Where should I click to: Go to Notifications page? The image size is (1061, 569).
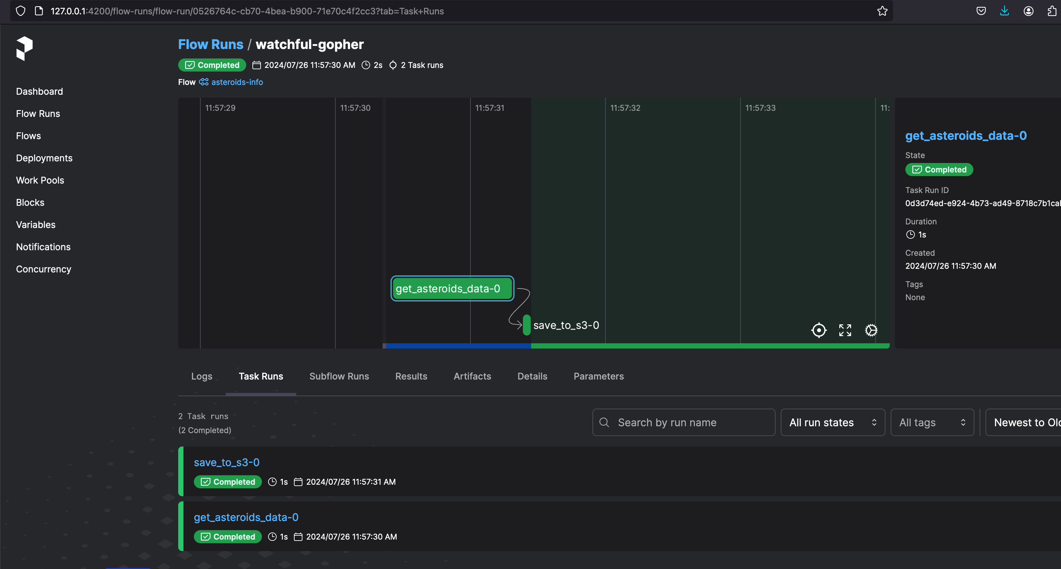(x=43, y=247)
